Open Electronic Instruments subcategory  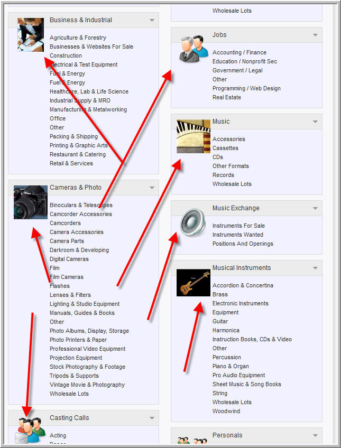click(x=241, y=303)
